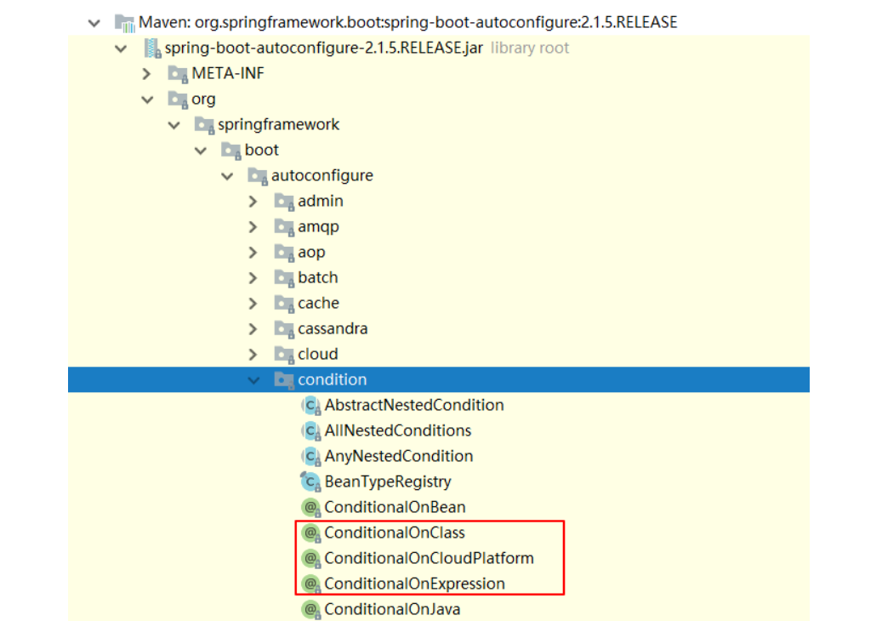The width and height of the screenshot is (882, 621).
Task: Click the AbstractNestedCondition class icon
Action: click(x=310, y=406)
